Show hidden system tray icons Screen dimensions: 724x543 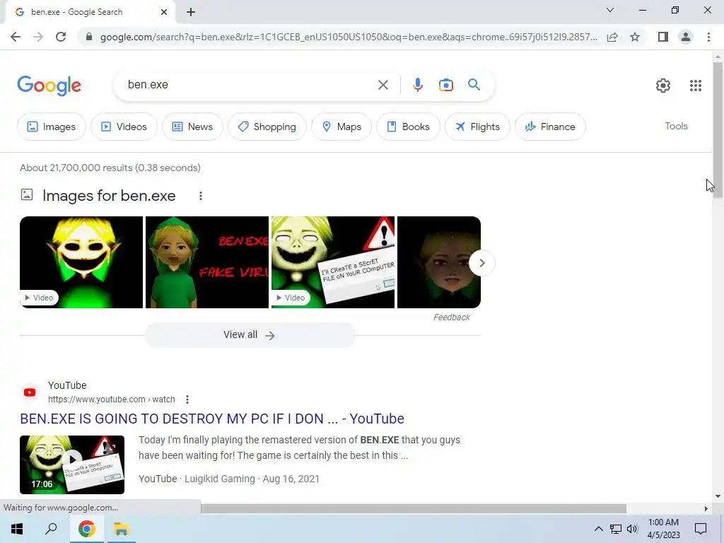[x=598, y=529]
